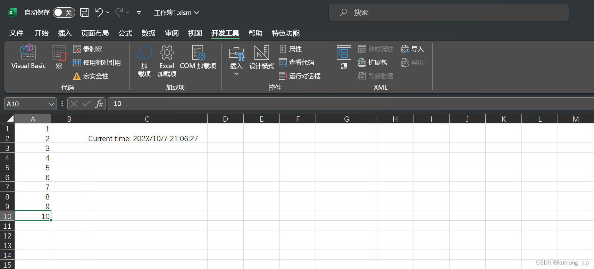This screenshot has width=594, height=269.
Task: Open the Macros (宏) dialog
Action: 59,57
